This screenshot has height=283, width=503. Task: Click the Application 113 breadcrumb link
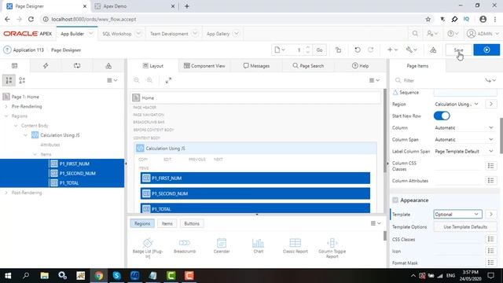point(28,50)
